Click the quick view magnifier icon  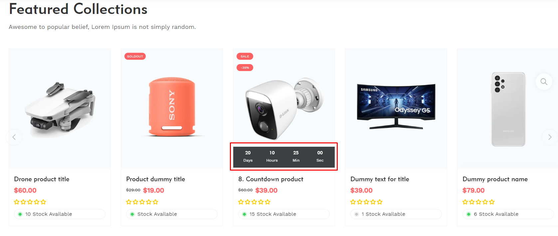(544, 82)
